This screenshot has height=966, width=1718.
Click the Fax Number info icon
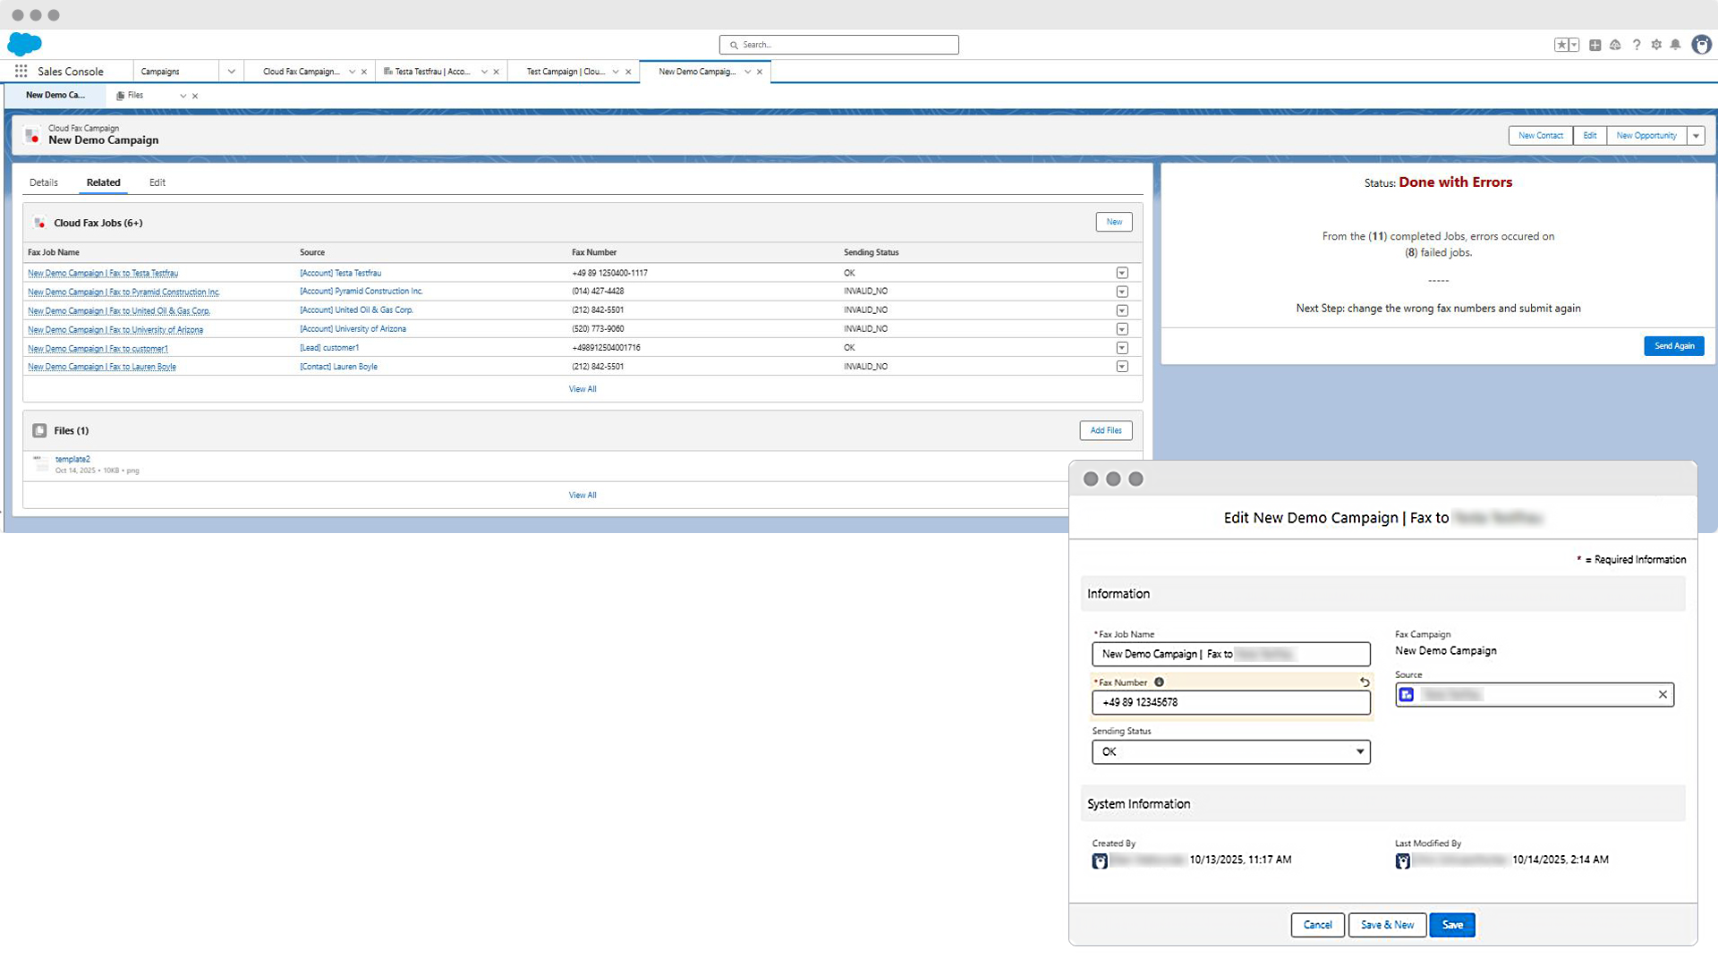(1159, 682)
